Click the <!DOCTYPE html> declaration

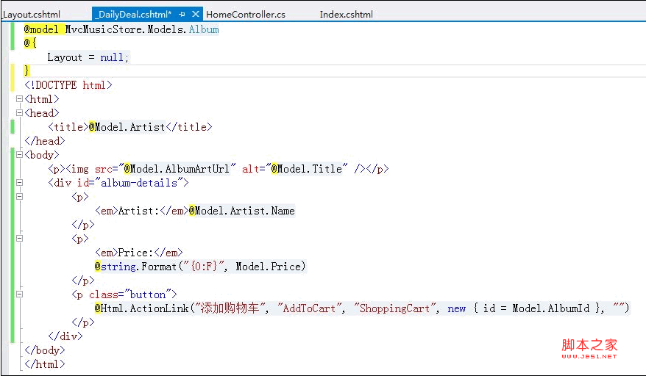[x=68, y=85]
